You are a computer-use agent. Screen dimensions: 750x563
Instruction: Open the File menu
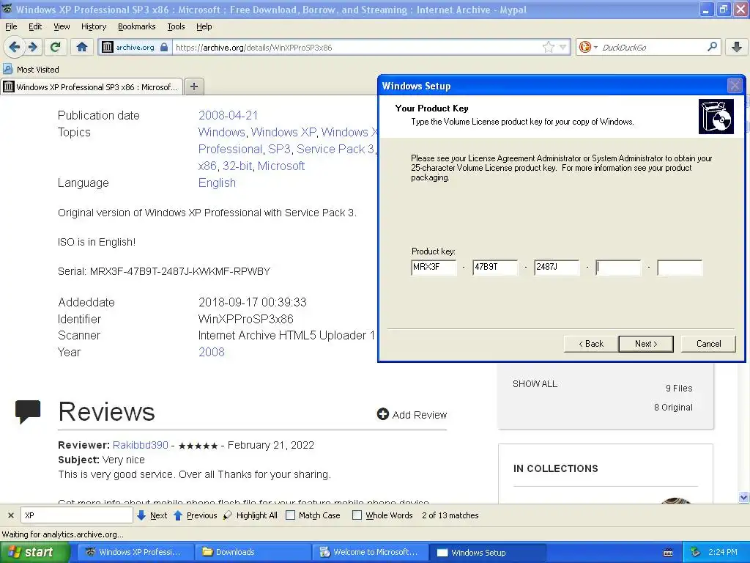point(11,26)
